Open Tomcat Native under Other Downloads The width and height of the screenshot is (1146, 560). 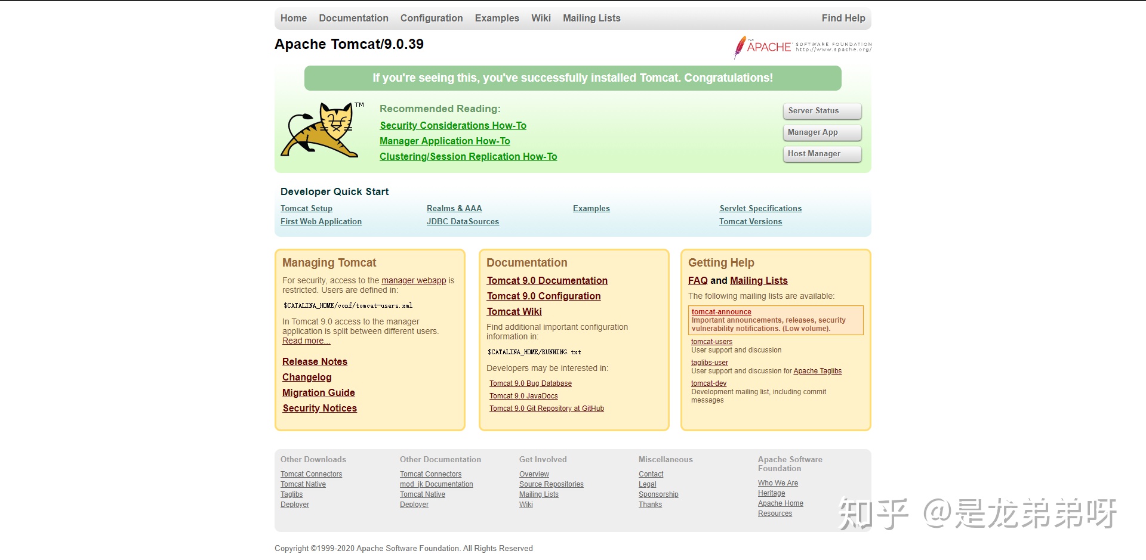click(x=303, y=485)
